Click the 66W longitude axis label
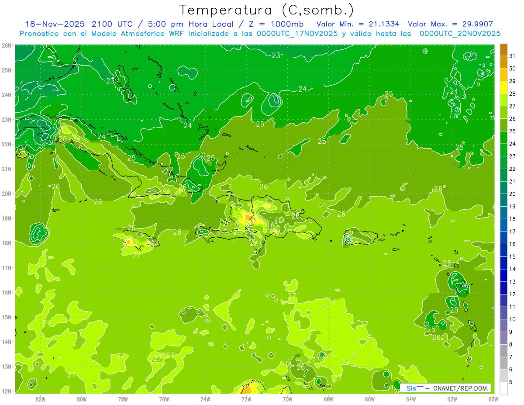The image size is (524, 405). click(x=369, y=399)
